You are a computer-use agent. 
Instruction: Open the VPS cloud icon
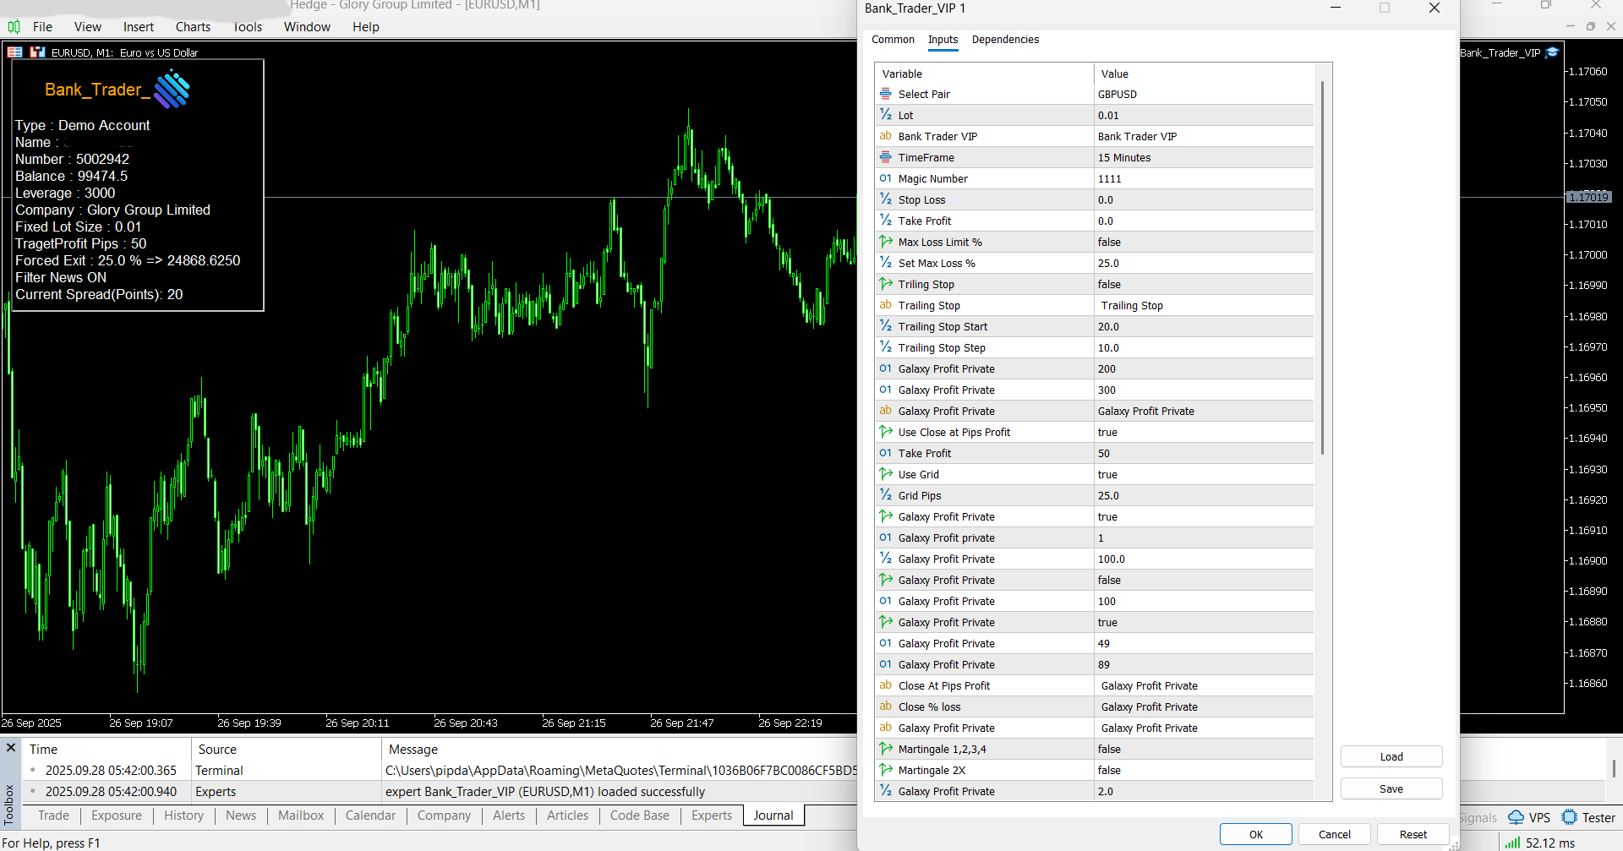tap(1516, 817)
